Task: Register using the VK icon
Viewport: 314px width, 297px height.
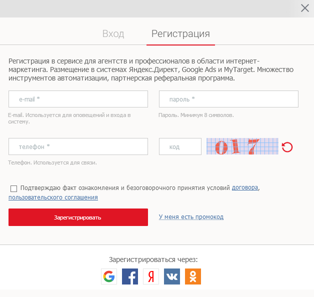Action: tap(172, 276)
